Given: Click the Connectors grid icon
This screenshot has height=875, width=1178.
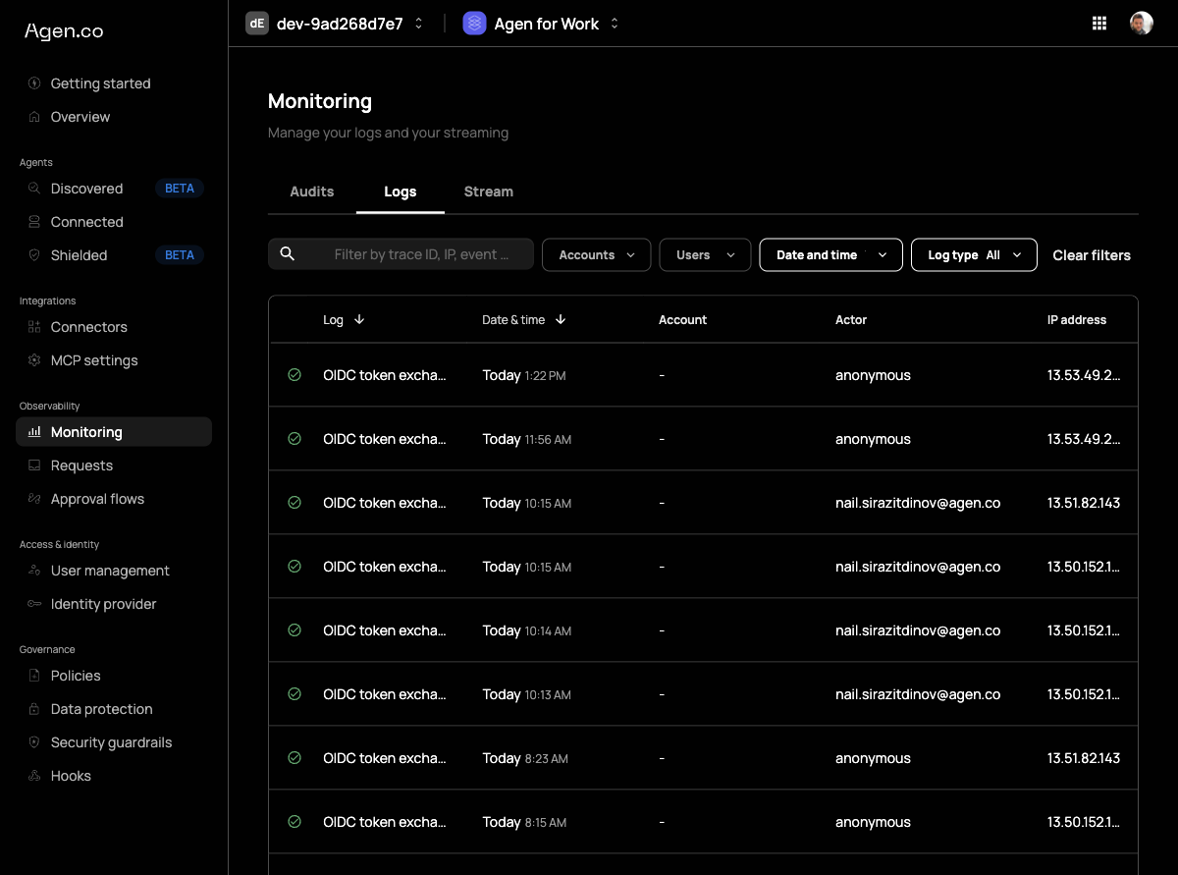Looking at the screenshot, I should 34,327.
